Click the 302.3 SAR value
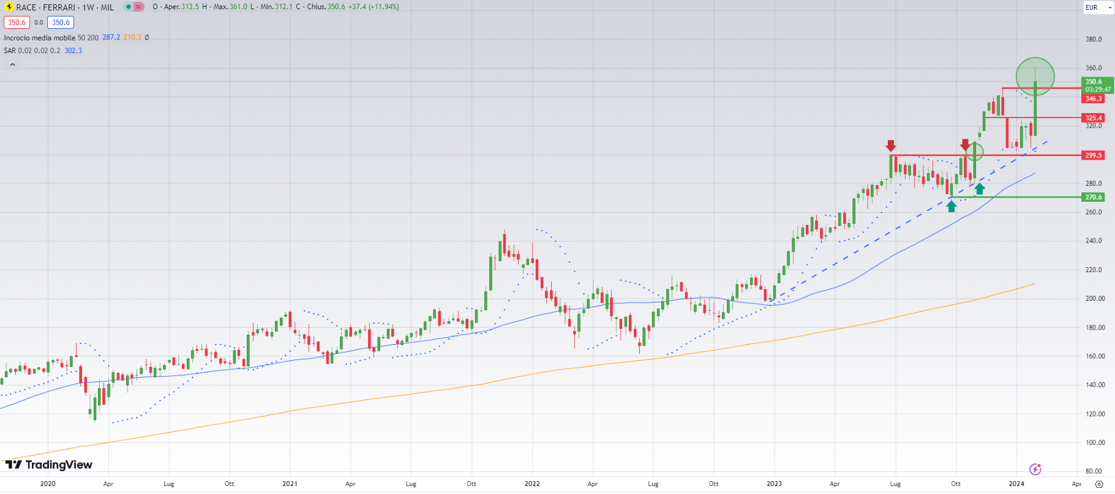Screen dimensions: 1115x494 pyautogui.click(x=73, y=51)
